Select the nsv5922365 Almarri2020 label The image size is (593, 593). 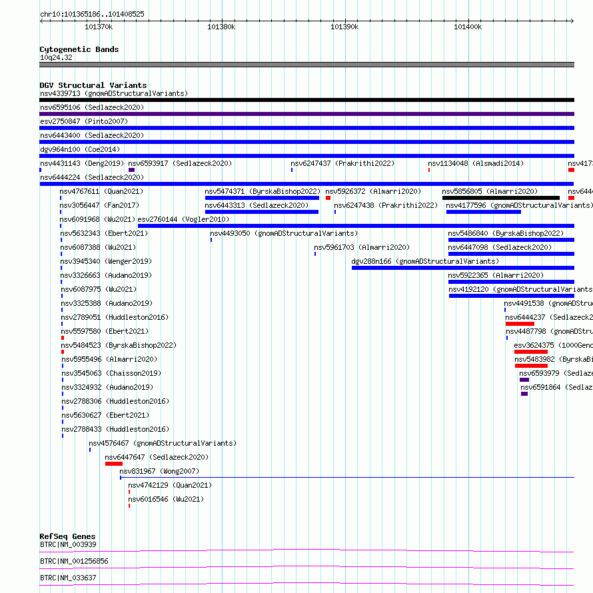(496, 275)
